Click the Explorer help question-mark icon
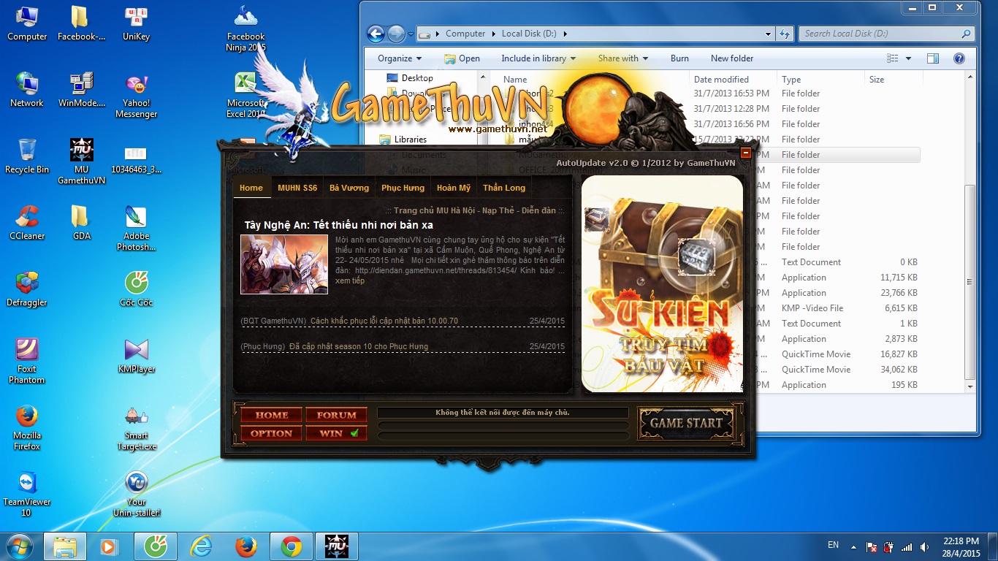This screenshot has width=998, height=561. (x=959, y=58)
